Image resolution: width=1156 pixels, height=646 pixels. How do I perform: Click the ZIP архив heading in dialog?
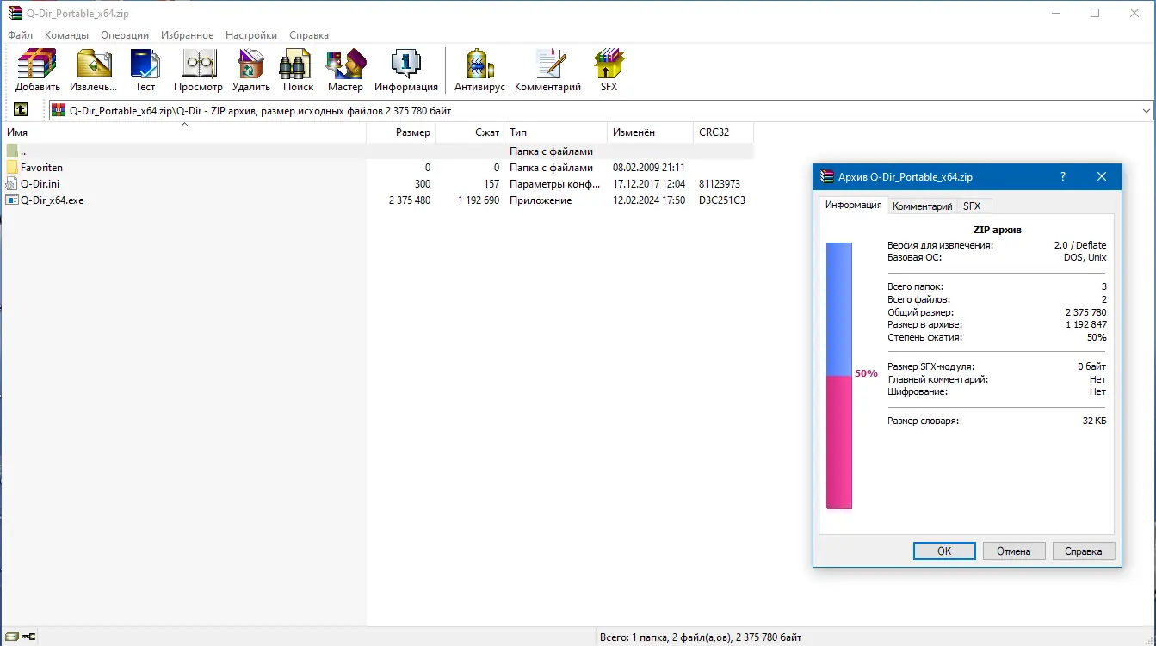[x=997, y=230]
